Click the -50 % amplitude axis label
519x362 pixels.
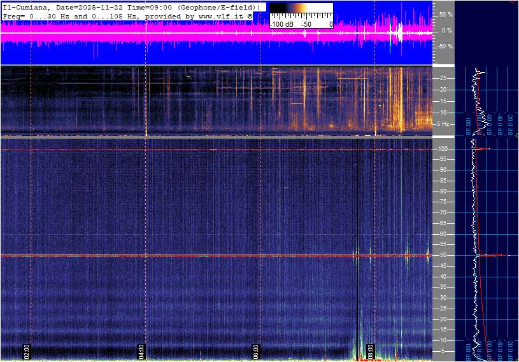[445, 46]
